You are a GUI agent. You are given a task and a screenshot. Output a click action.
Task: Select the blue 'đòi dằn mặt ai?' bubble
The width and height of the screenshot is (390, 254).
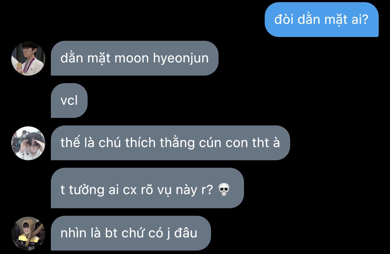[x=322, y=19]
